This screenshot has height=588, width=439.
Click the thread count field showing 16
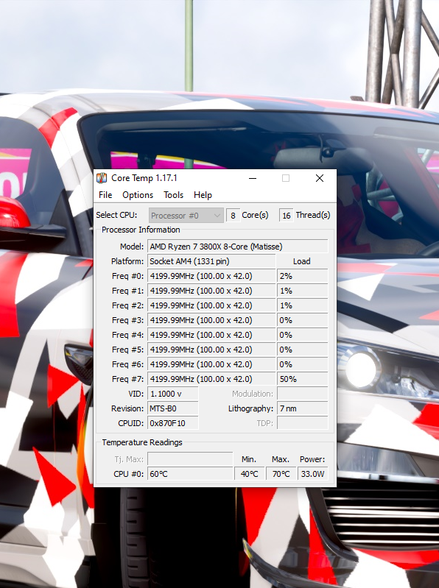tap(287, 216)
